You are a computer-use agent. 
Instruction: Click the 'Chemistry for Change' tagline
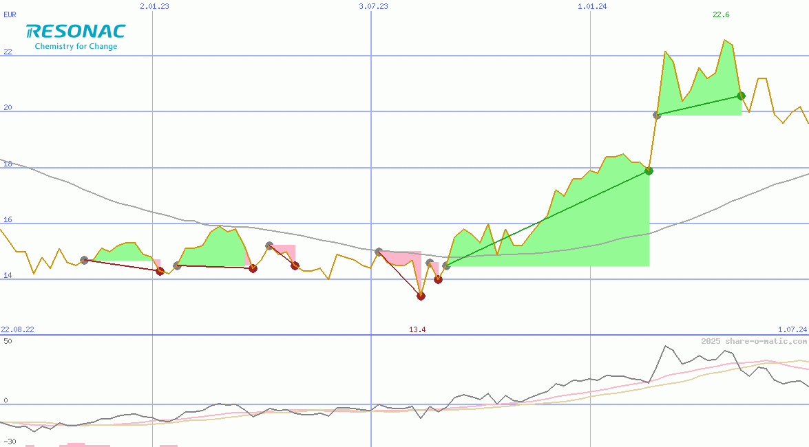[76, 46]
